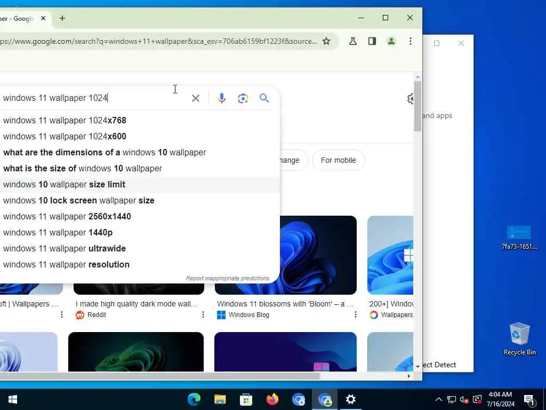
Task: Open File Explorer from taskbar
Action: pos(220,399)
